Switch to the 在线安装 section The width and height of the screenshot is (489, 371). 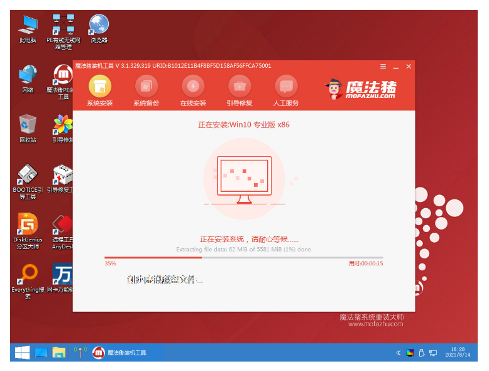[193, 86]
